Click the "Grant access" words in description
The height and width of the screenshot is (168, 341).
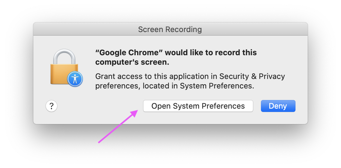click(119, 76)
